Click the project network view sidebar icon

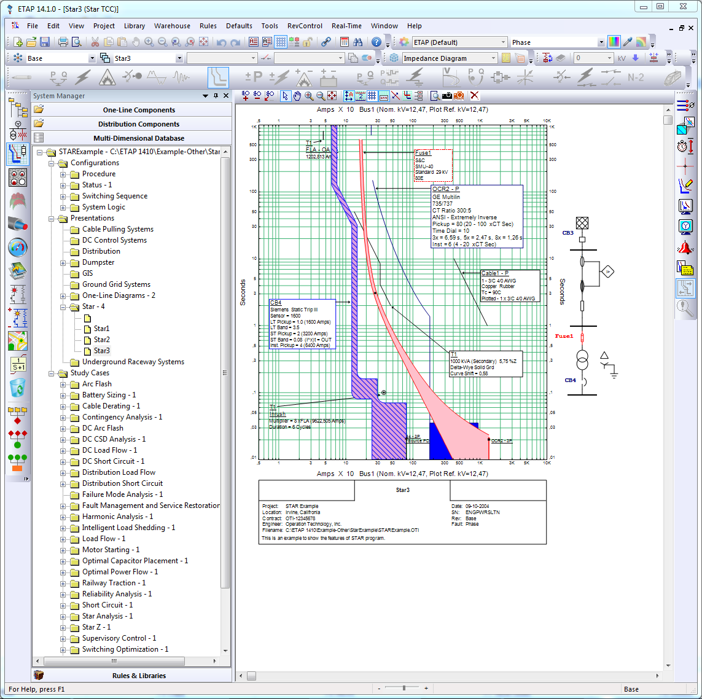pos(17,108)
